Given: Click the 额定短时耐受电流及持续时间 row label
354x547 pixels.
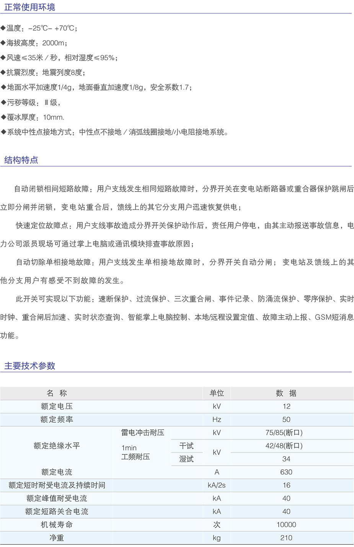Looking at the screenshot, I should point(57,485).
